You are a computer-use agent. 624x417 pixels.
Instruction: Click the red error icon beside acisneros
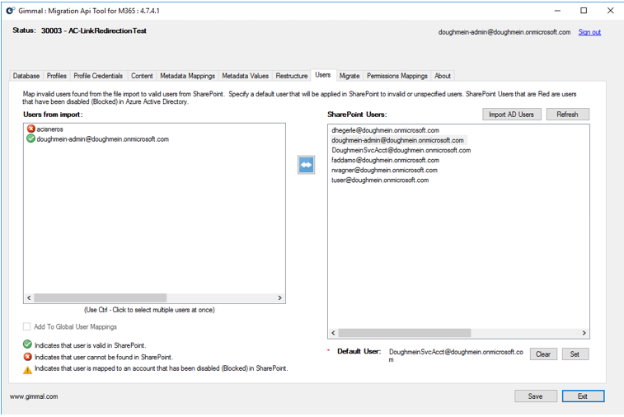[x=30, y=129]
